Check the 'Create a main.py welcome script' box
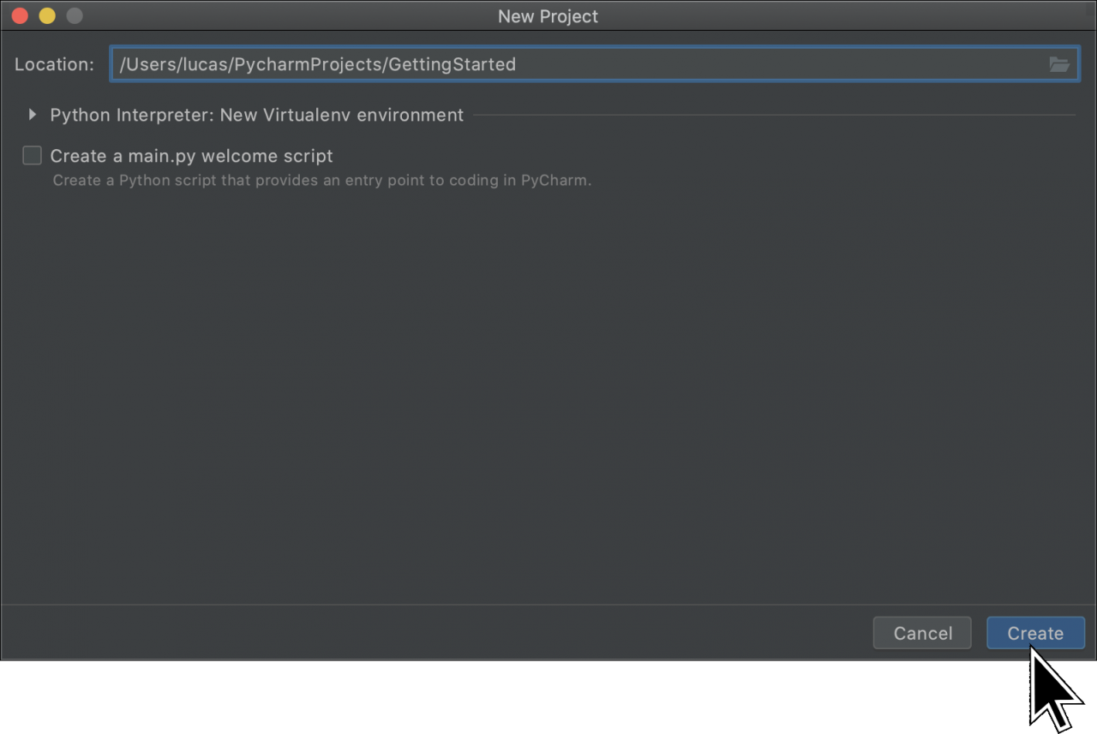 point(32,155)
